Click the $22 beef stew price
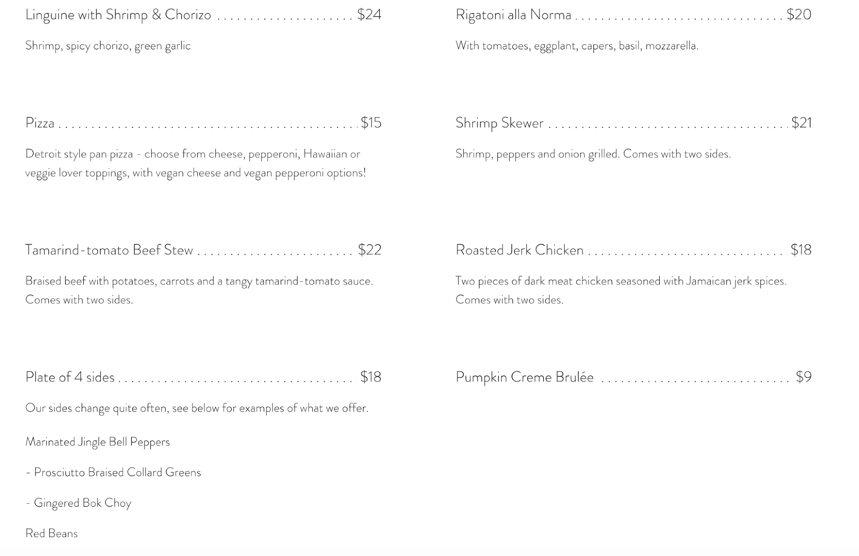Image resolution: width=859 pixels, height=556 pixels. 370,250
